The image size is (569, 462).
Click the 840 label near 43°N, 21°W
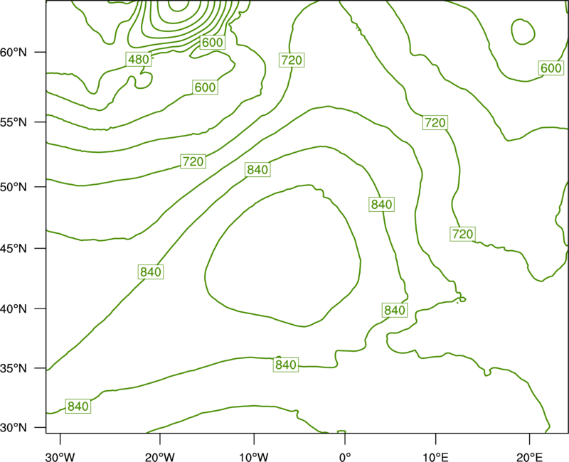151,272
